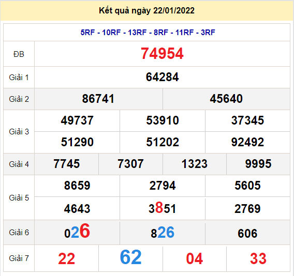Image resolution: width=294 pixels, height=276 pixels.
Task: Select the code line 5RF - 10RF - 13RF
Action: [x=114, y=33]
